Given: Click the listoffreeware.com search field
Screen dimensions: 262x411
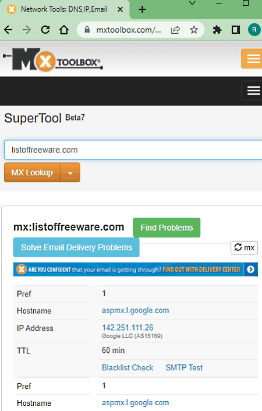Looking at the screenshot, I should click(133, 150).
